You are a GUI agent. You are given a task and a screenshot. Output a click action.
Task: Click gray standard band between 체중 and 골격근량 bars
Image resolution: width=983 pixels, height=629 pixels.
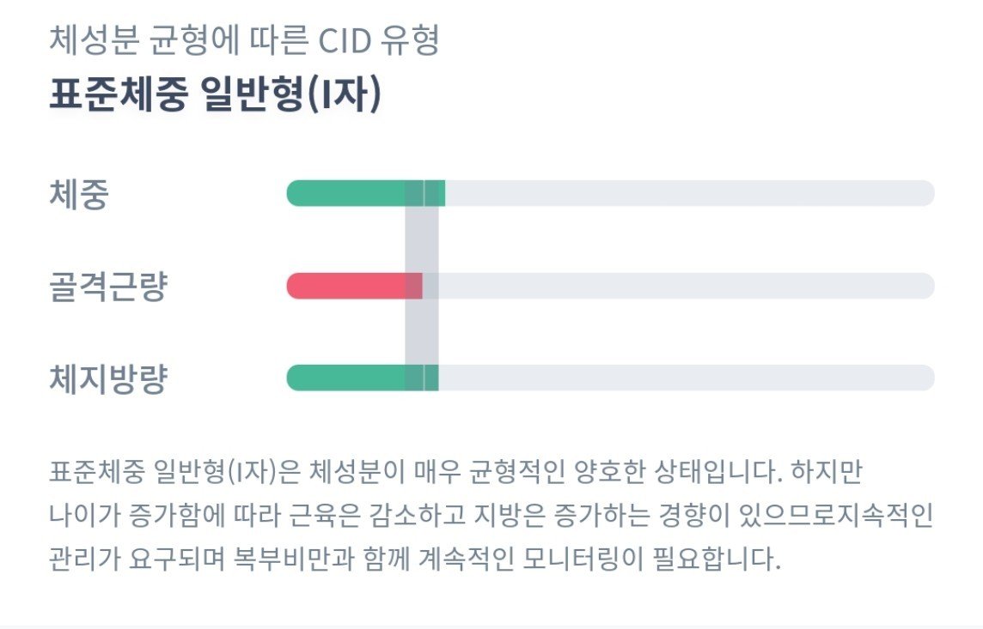click(421, 239)
